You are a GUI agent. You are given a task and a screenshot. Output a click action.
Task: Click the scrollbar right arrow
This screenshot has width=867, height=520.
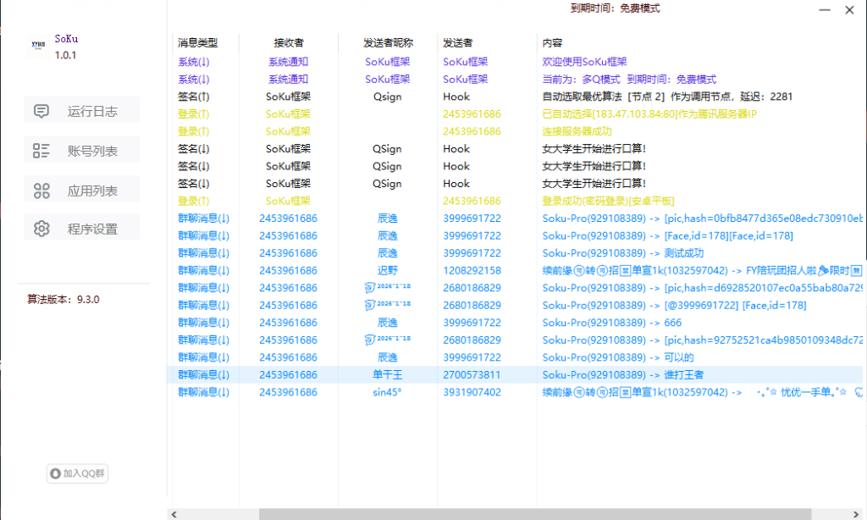coord(857,514)
